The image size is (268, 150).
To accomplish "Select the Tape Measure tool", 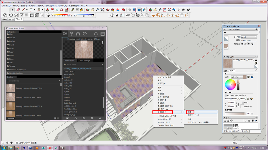I will coord(72,10).
